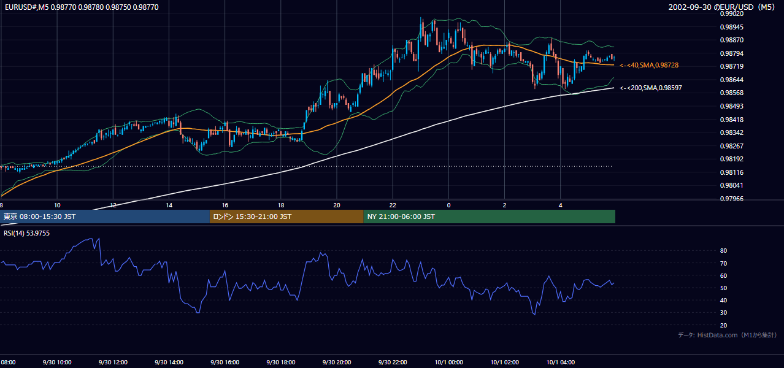784x368 pixels.
Task: Select the Tokyo 08:00-15:30 JST session bar
Action: 105,217
